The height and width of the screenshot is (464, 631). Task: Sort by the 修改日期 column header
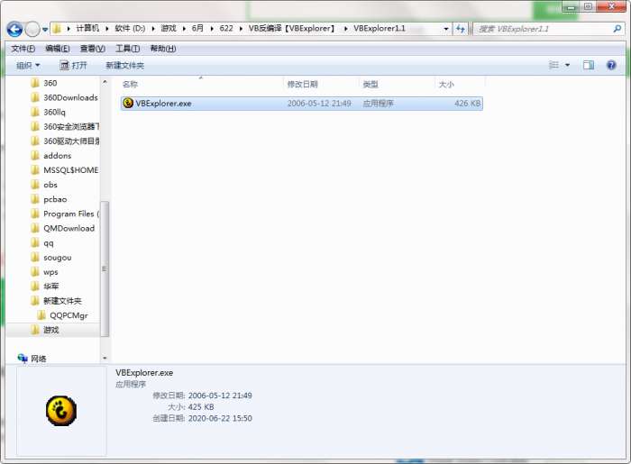[x=302, y=84]
